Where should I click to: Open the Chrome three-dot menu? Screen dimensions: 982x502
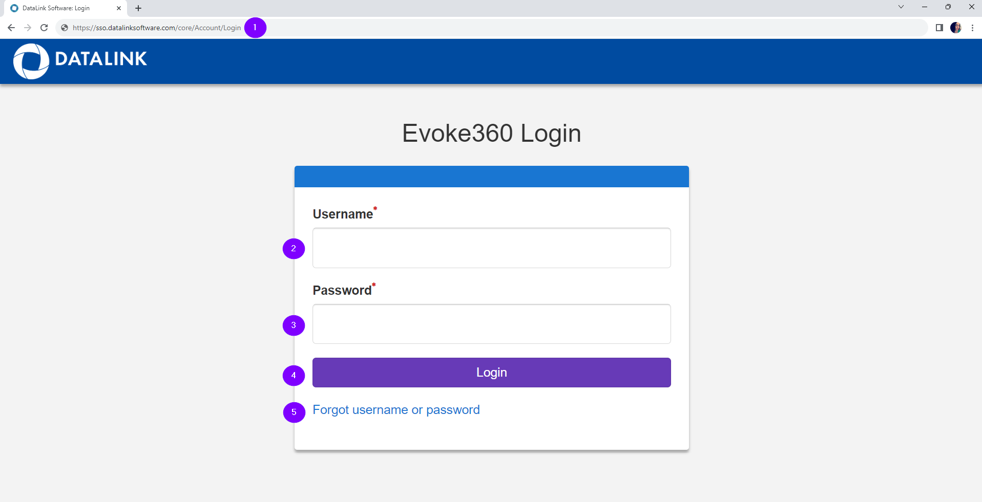click(972, 28)
